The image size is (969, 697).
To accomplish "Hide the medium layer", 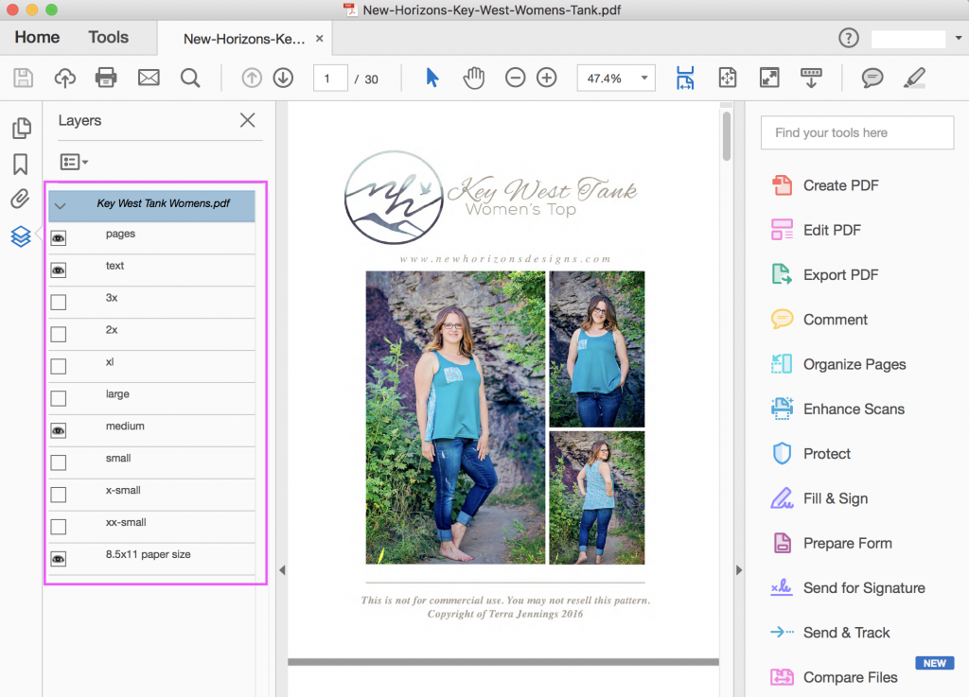I will 59,430.
